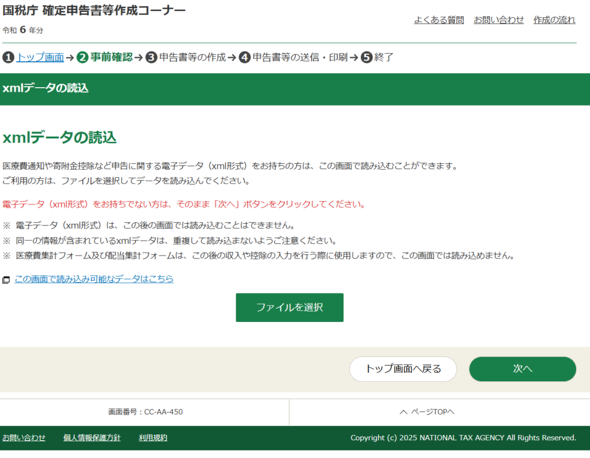
Task: Click the window icon beside 読み込み可能なデータ link
Action: click(x=6, y=280)
